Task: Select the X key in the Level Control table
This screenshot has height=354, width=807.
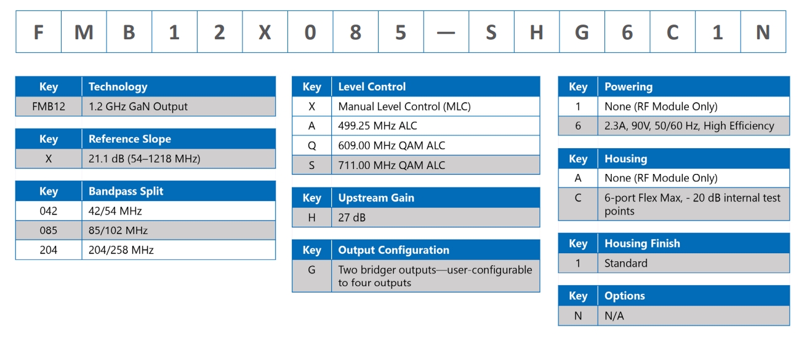Action: pyautogui.click(x=312, y=106)
